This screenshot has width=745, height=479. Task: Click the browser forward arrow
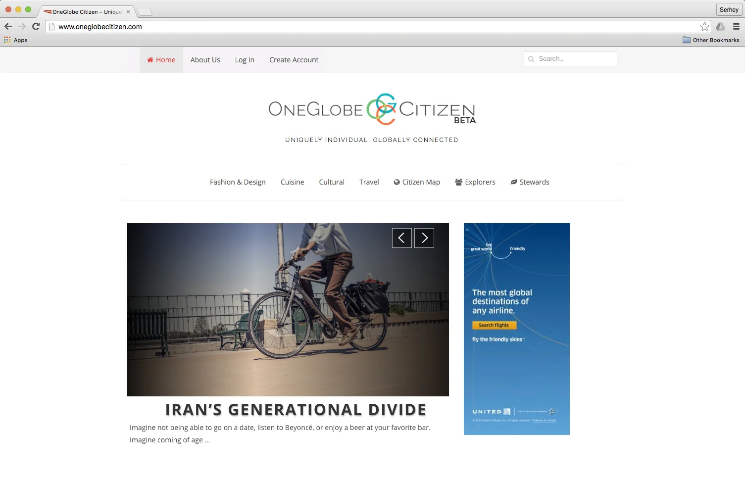[x=22, y=27]
